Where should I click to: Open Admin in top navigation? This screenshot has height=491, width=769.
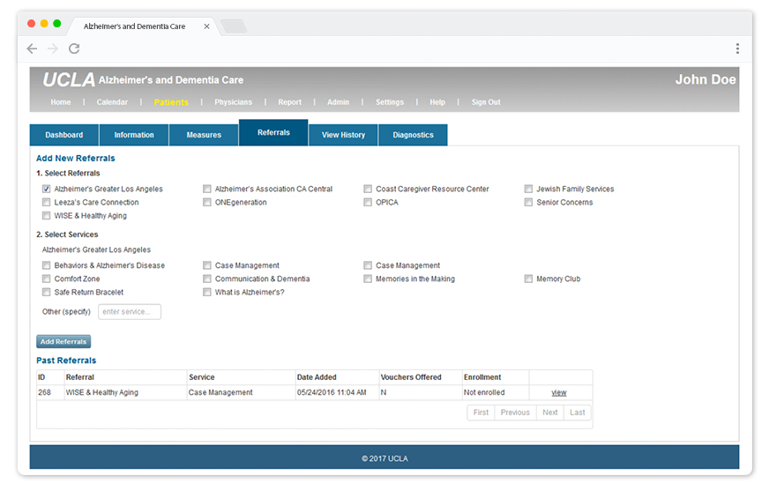click(339, 102)
